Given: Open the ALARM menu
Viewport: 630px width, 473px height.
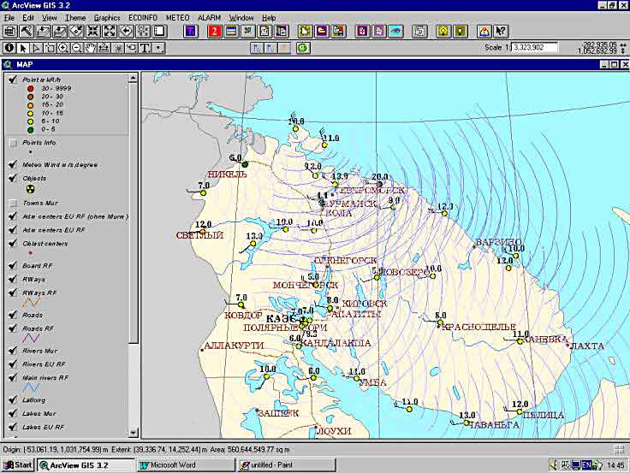Looking at the screenshot, I should click(x=209, y=17).
